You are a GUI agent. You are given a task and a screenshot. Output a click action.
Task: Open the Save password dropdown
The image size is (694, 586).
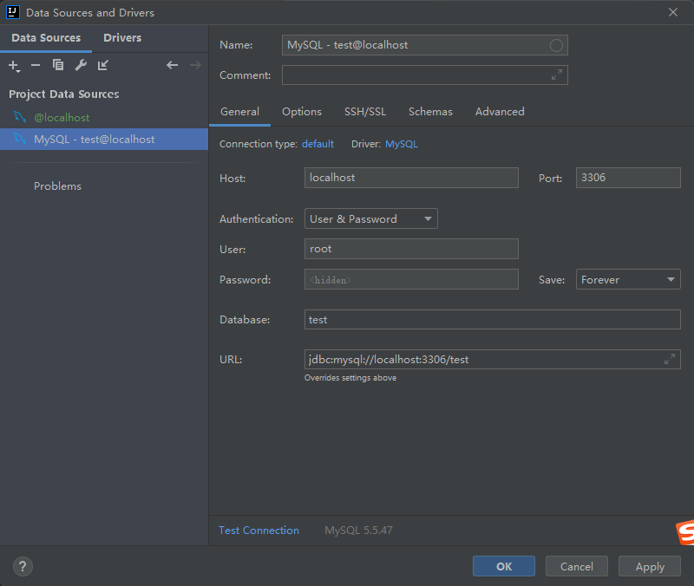click(628, 279)
